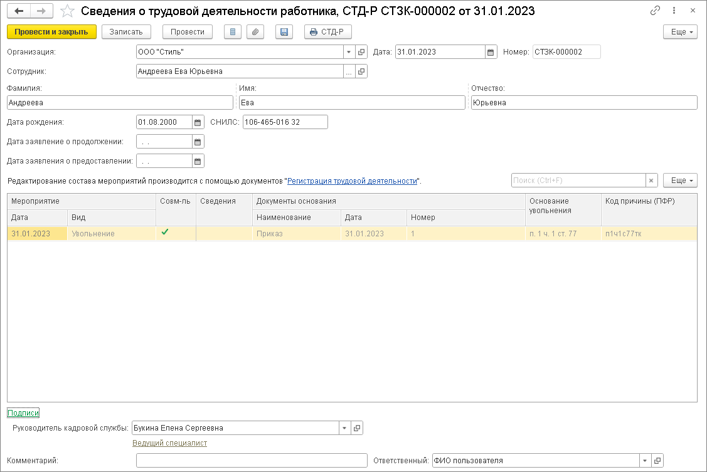The image size is (707, 472).
Task: Select the Увольнение cell
Action: [x=112, y=234]
